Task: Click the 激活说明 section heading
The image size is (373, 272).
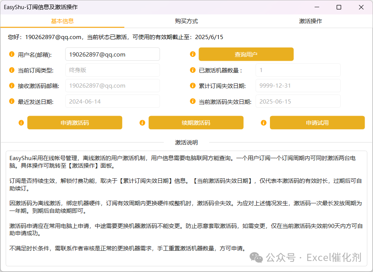Action: (186, 143)
